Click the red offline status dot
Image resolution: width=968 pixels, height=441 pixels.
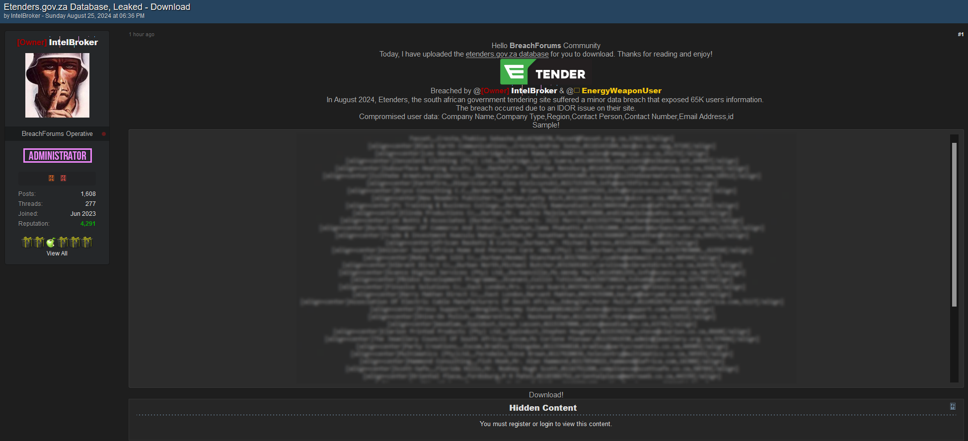coord(104,134)
